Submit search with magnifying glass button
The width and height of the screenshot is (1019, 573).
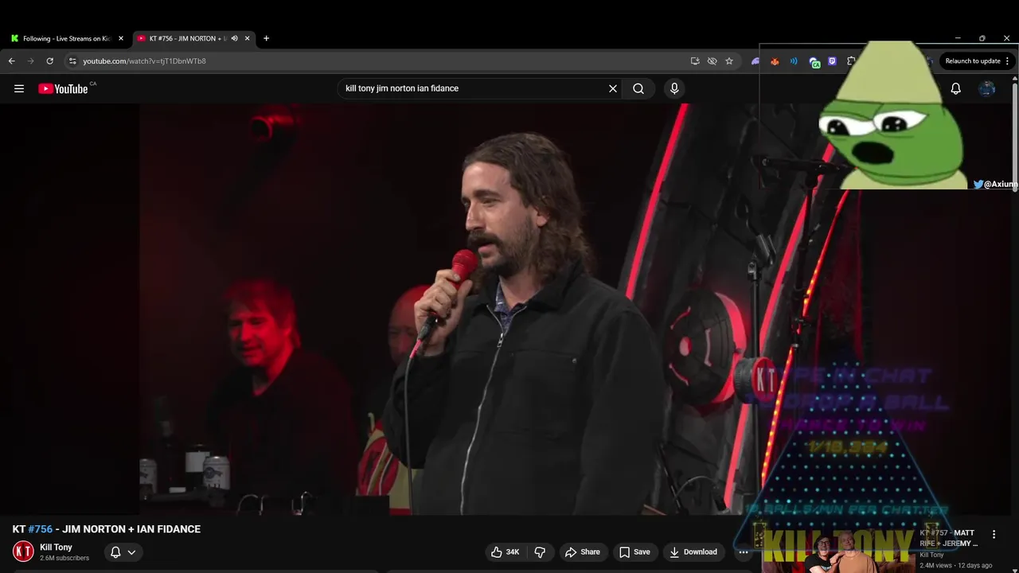[x=638, y=88]
